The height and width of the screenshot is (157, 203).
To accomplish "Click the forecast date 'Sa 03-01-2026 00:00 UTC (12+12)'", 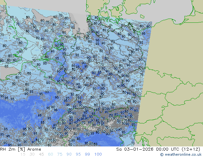I will (x=158, y=149).
